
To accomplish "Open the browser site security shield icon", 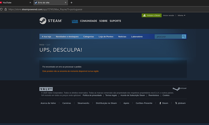I will (x=1, y=9).
